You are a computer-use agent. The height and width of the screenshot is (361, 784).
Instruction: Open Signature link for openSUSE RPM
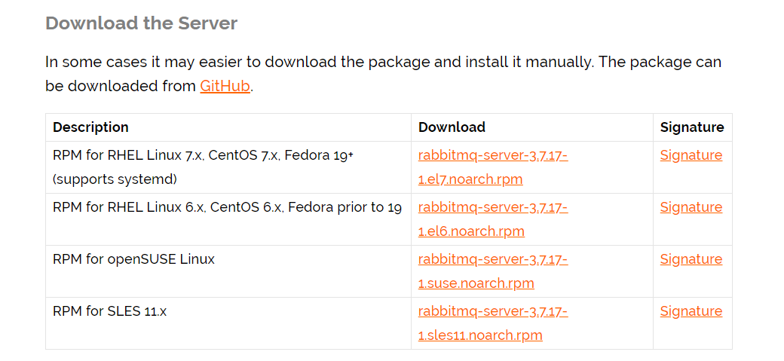691,259
